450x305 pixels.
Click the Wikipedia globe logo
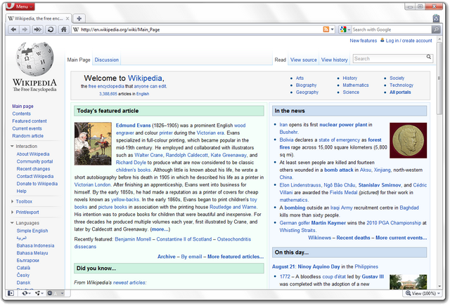[34, 59]
